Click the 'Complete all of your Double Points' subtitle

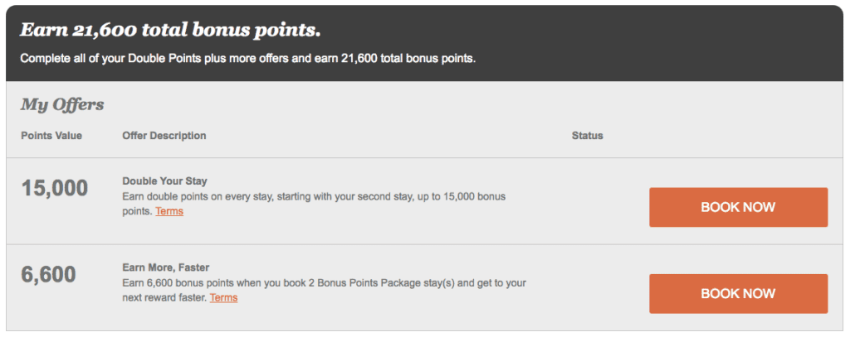click(247, 59)
